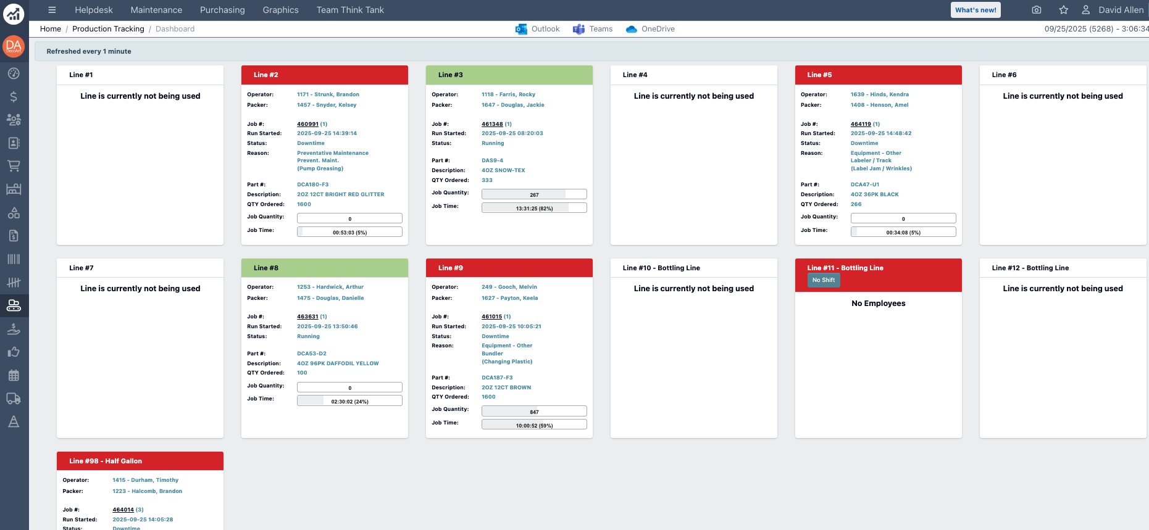Open job number 460991 on Line #2
Screen dimensions: 1149x530
[307, 124]
